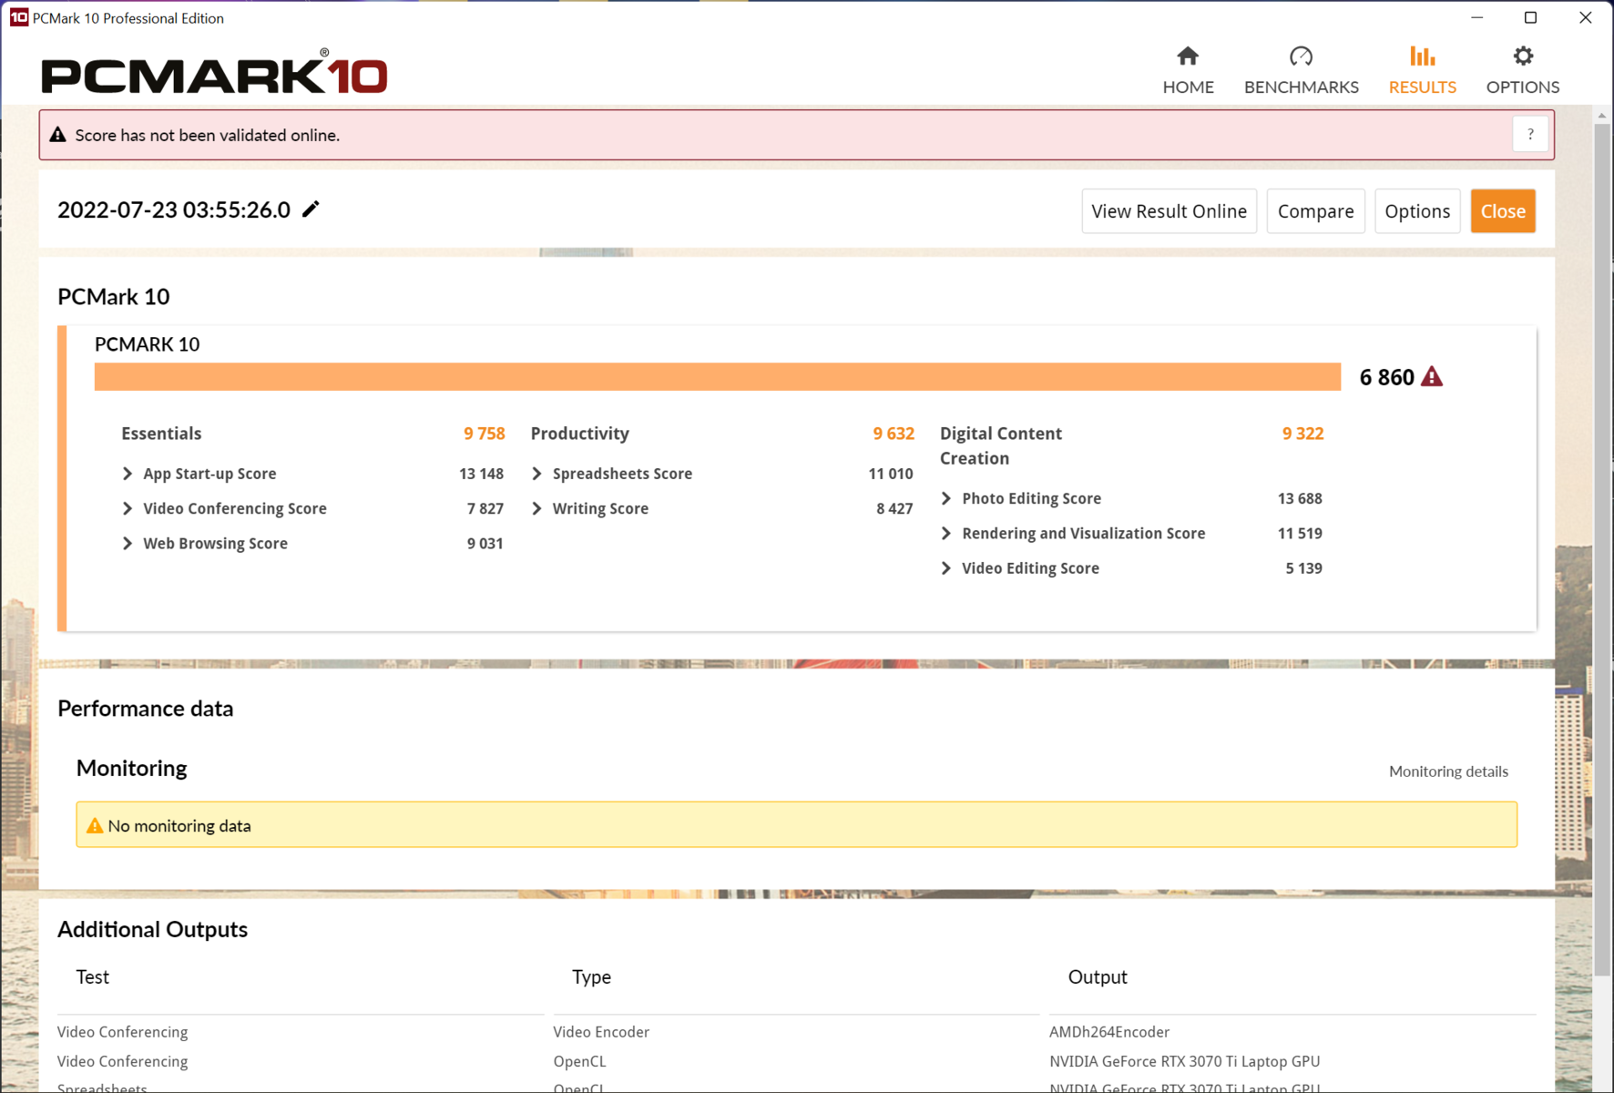This screenshot has width=1614, height=1093.
Task: Expand App Start-up Score details
Action: [x=128, y=474]
